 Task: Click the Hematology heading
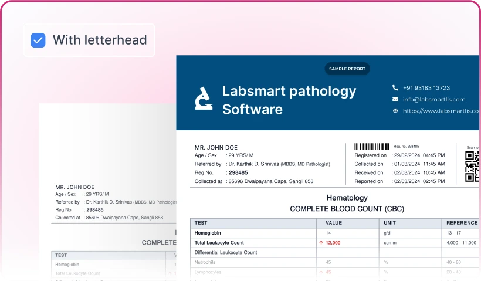pos(347,198)
